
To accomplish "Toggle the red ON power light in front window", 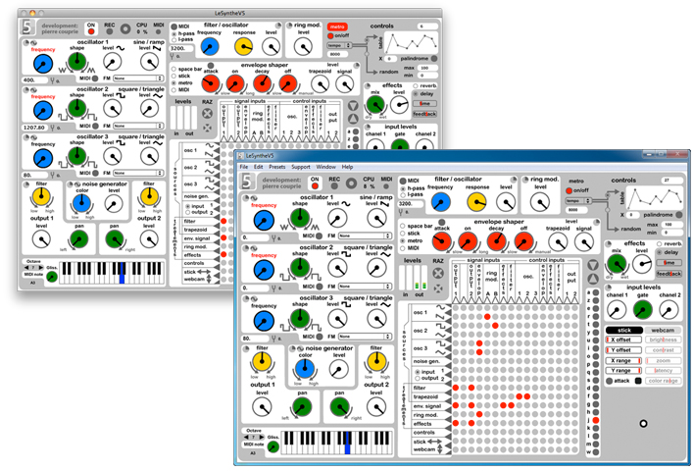I will click(315, 186).
